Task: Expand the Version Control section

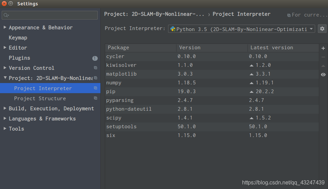Action: 5,67
